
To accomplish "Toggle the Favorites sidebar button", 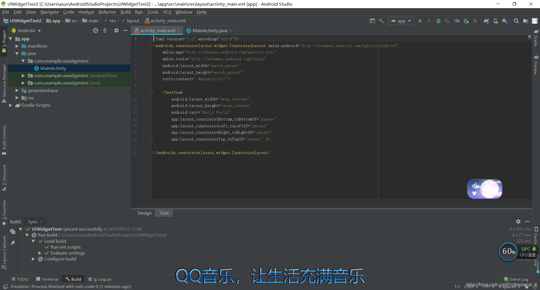I will pyautogui.click(x=4, y=213).
